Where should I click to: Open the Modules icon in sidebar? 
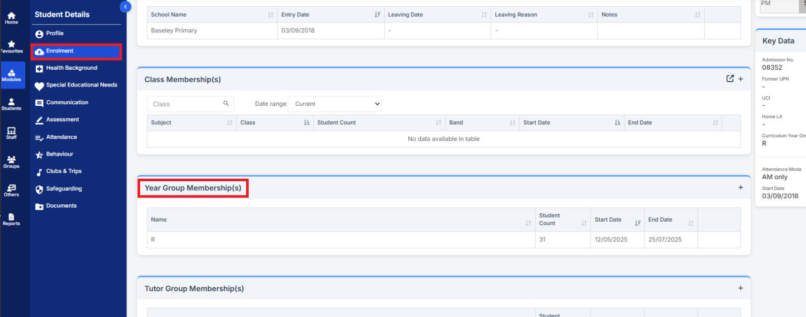(12, 75)
